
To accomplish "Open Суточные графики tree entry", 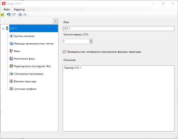I will (x=25, y=89).
